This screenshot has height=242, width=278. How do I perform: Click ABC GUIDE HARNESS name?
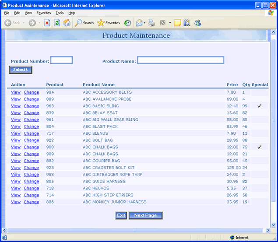[x=104, y=182]
